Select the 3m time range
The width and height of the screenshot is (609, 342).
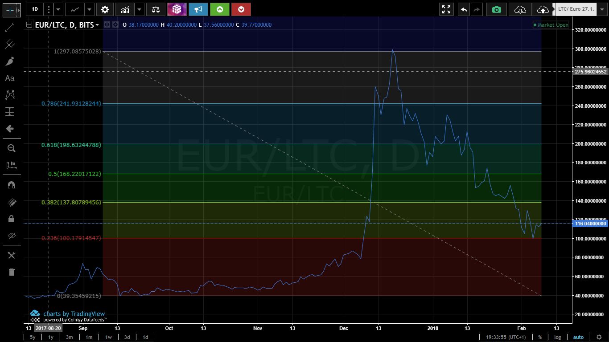click(70, 337)
